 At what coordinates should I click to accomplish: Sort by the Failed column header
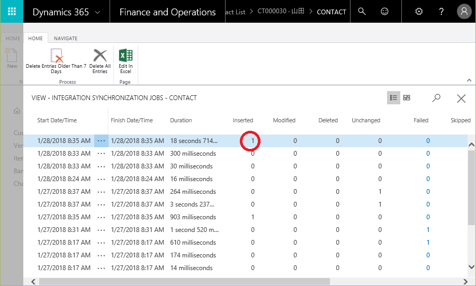pos(421,120)
